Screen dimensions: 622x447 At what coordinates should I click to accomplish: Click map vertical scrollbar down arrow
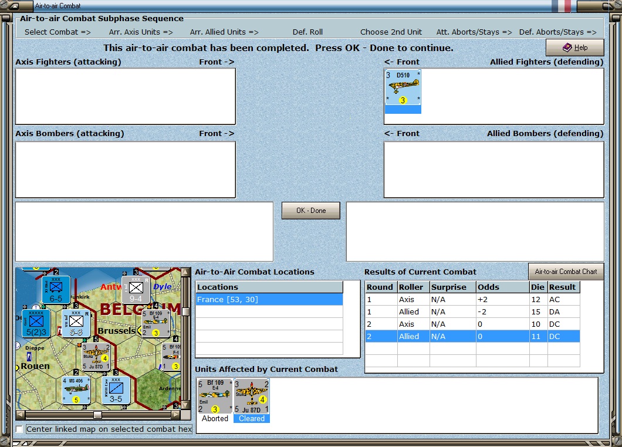click(185, 405)
